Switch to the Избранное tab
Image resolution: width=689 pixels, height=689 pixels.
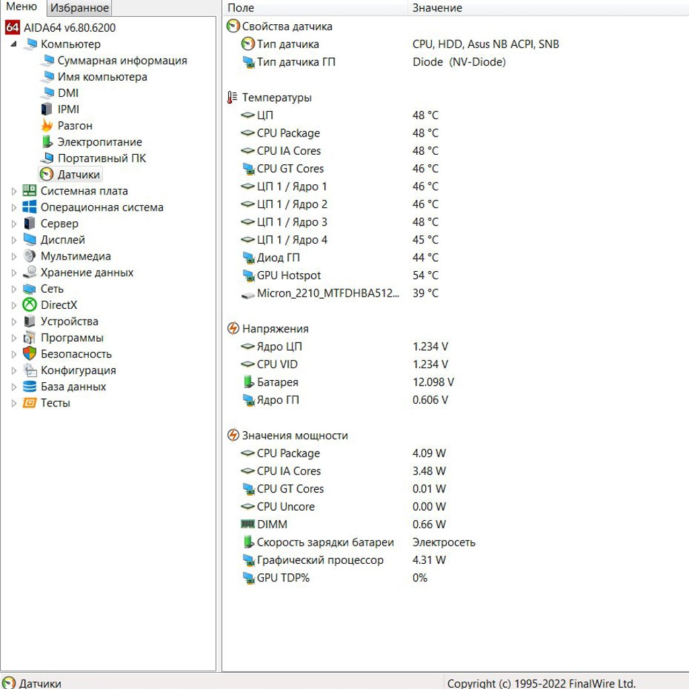tap(79, 8)
